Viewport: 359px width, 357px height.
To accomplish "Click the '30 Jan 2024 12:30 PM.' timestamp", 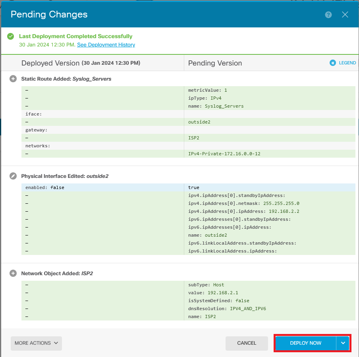I will click(47, 44).
